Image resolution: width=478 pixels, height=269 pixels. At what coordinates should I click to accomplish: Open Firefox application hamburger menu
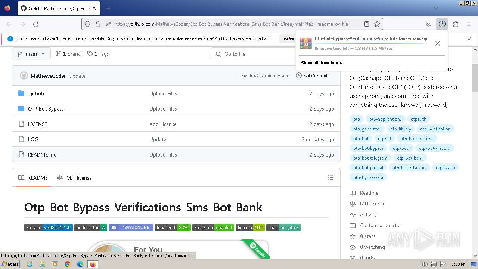pyautogui.click(x=469, y=24)
